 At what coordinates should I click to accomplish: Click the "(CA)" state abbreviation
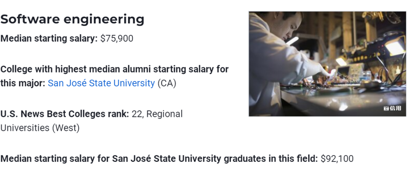(x=167, y=83)
